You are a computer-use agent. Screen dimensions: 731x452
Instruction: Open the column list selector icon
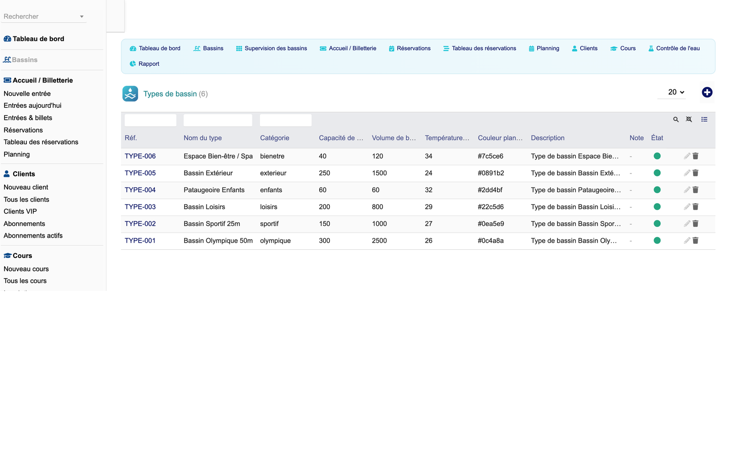tap(704, 120)
